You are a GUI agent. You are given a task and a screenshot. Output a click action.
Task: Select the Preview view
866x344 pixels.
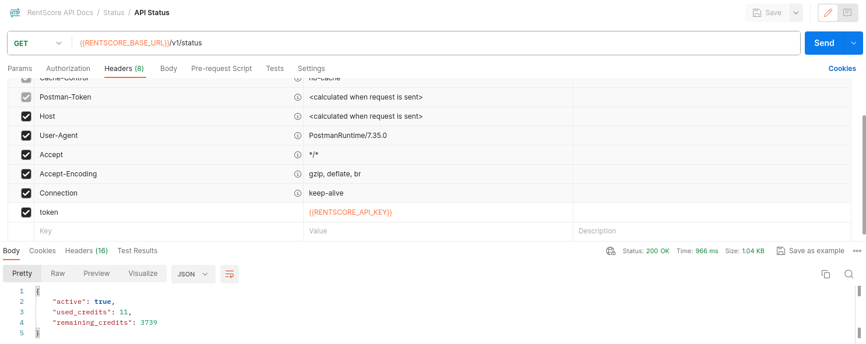point(96,274)
